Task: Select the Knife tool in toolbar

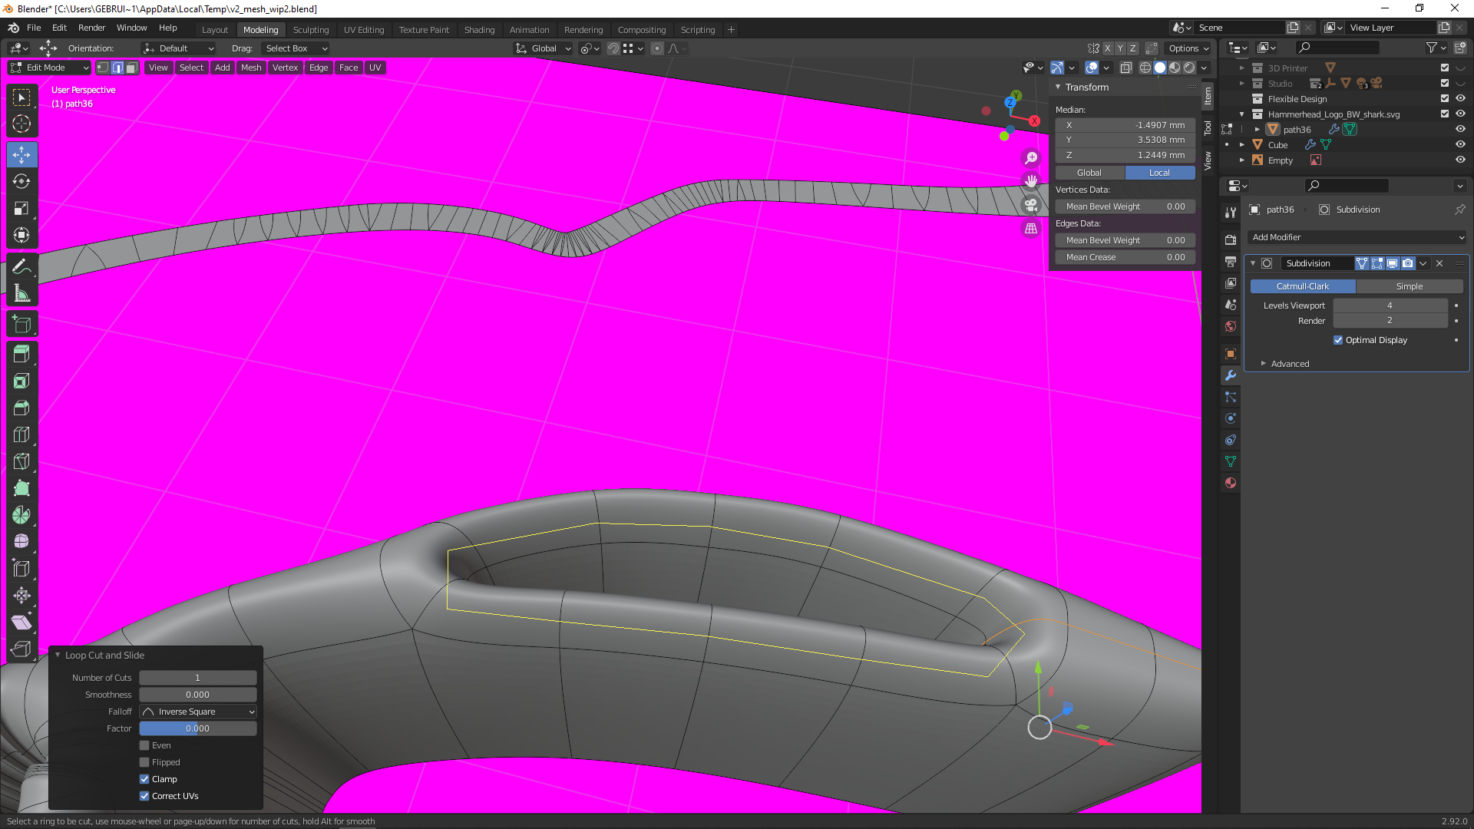Action: coord(21,461)
